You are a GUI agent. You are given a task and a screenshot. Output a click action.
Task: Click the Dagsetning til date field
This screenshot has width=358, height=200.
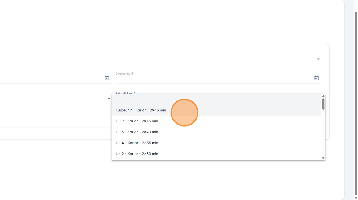tap(218, 77)
